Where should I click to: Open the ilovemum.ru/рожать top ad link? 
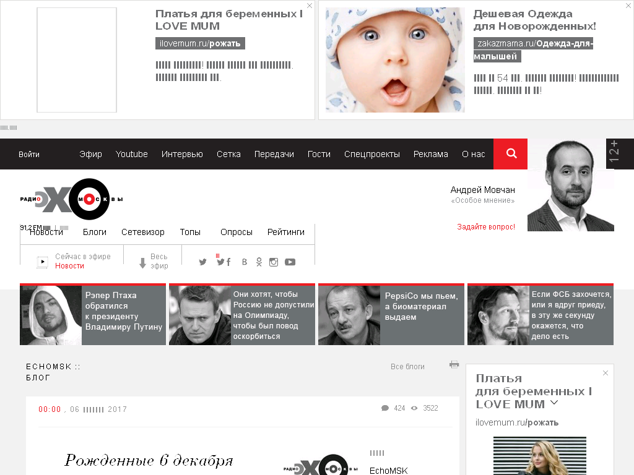pyautogui.click(x=200, y=44)
